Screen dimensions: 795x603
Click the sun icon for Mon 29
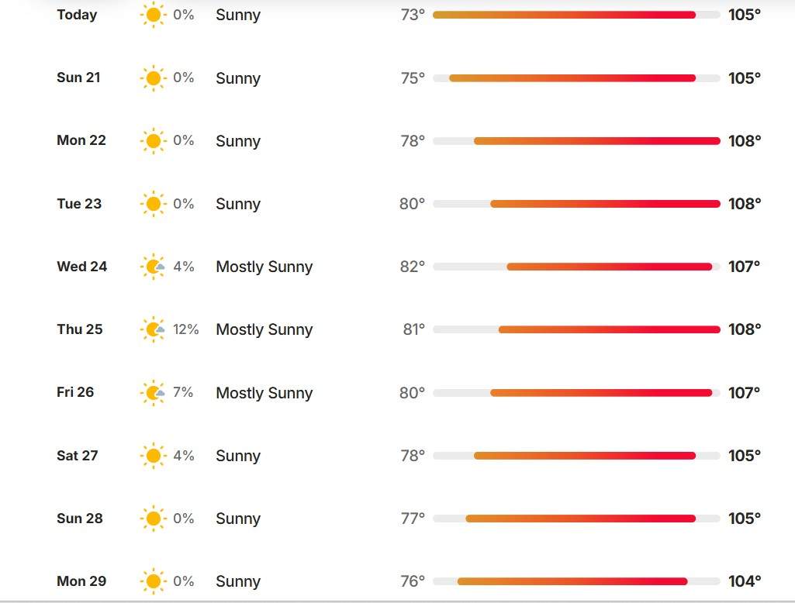click(153, 581)
